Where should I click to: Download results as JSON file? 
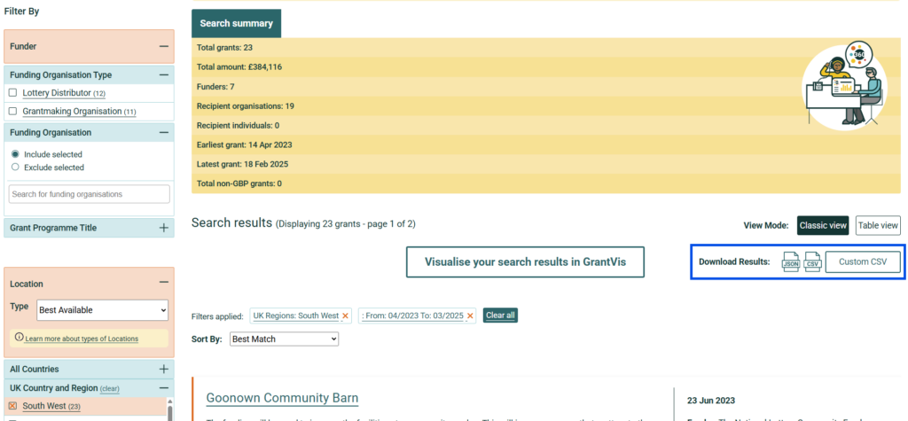tap(790, 262)
